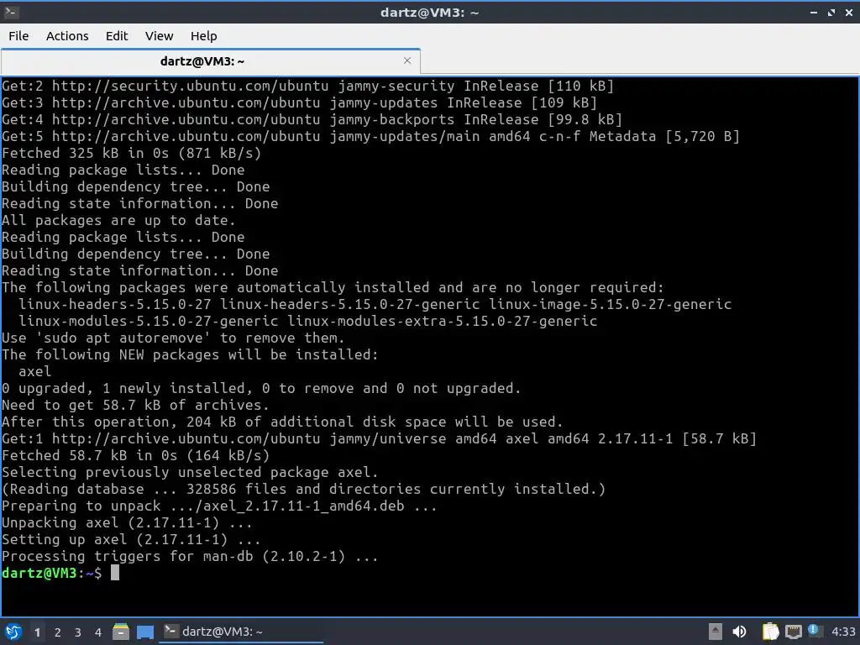Image resolution: width=860 pixels, height=645 pixels.
Task: Click 'linux-modules-extra-5.15.0-27-generic' text
Action: (x=442, y=322)
